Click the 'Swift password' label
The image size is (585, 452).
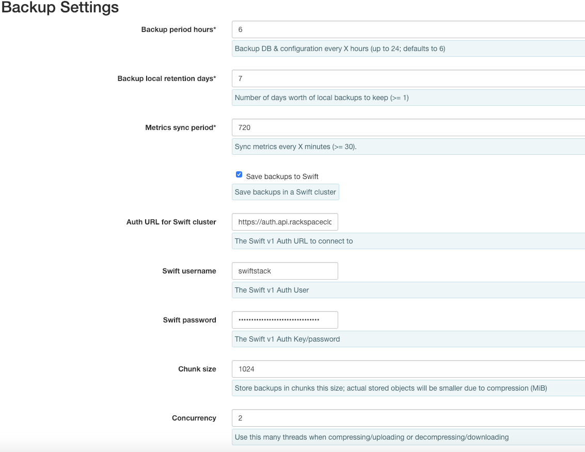[x=189, y=320]
